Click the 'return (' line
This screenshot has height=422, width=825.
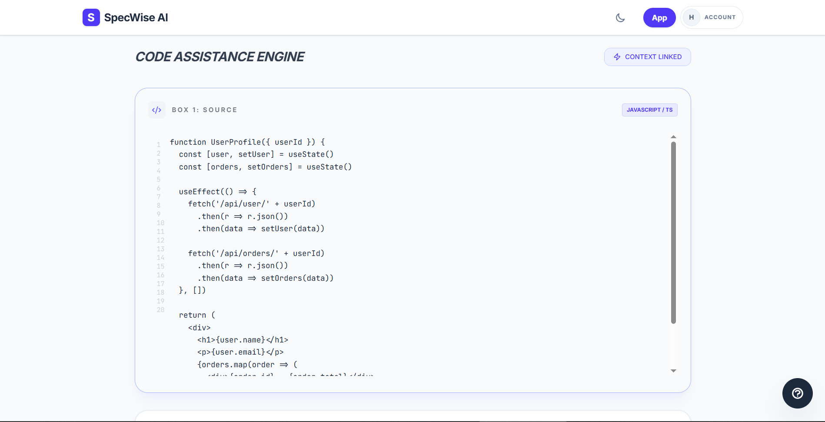point(197,315)
